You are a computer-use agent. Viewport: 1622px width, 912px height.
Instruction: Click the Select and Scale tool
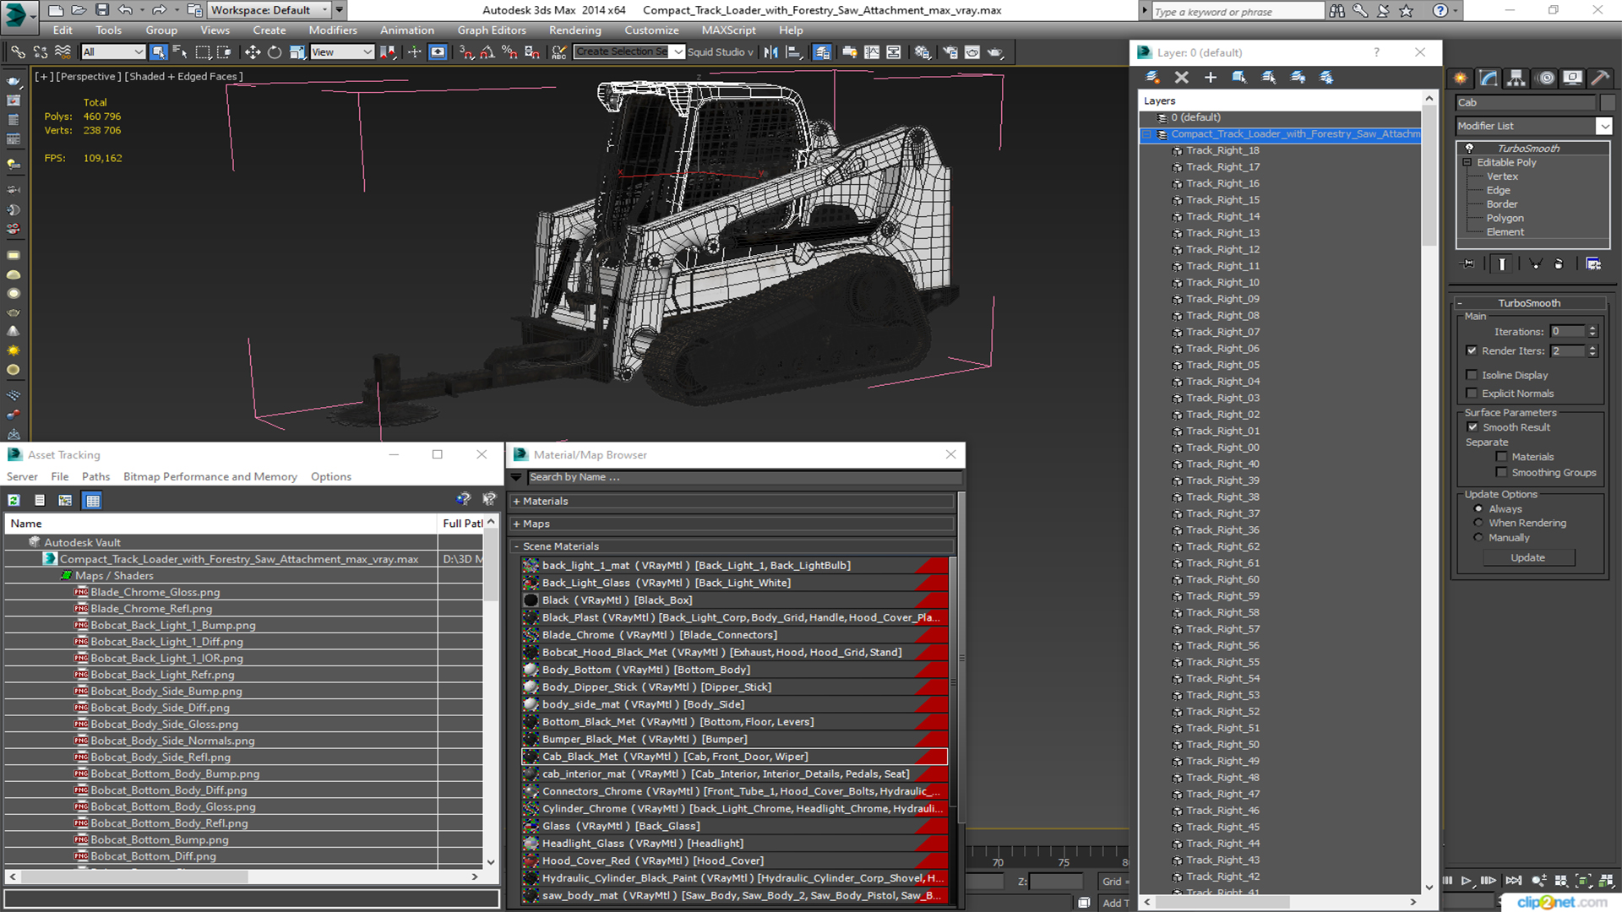(x=297, y=52)
